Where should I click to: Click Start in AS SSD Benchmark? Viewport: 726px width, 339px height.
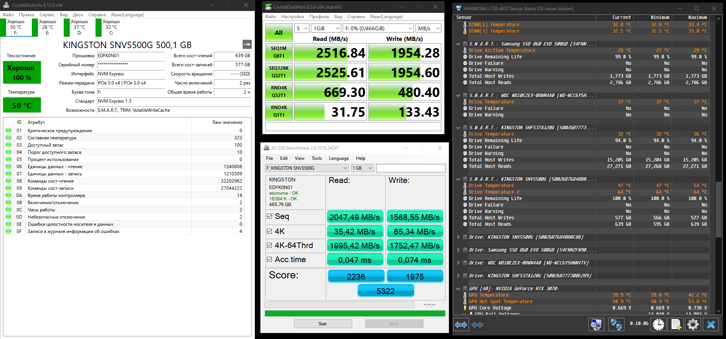323,324
